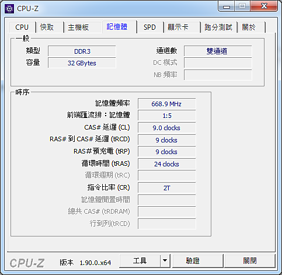This screenshot has height=275, width=282.
Task: Click the RAS#預充電 (tRP) label
Action: [102, 151]
